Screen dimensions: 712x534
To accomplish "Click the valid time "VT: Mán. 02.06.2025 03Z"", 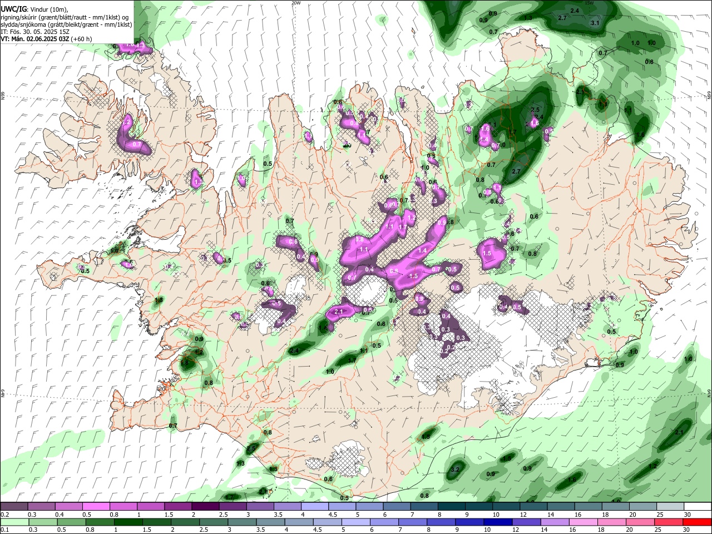I will pyautogui.click(x=34, y=39).
